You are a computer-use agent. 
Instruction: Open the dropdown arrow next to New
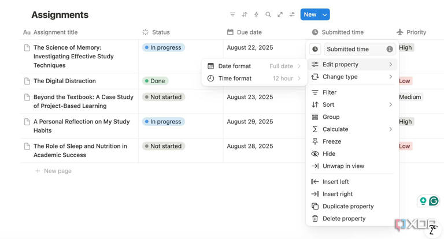(325, 14)
